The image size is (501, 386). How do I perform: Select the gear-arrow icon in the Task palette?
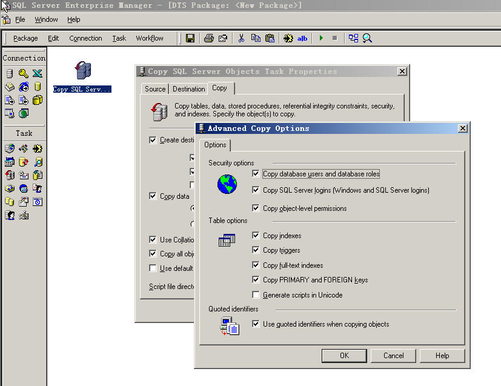(x=38, y=148)
